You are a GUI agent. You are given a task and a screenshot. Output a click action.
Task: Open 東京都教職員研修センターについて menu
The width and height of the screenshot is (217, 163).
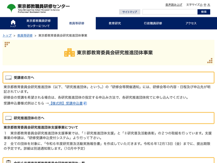39,23
